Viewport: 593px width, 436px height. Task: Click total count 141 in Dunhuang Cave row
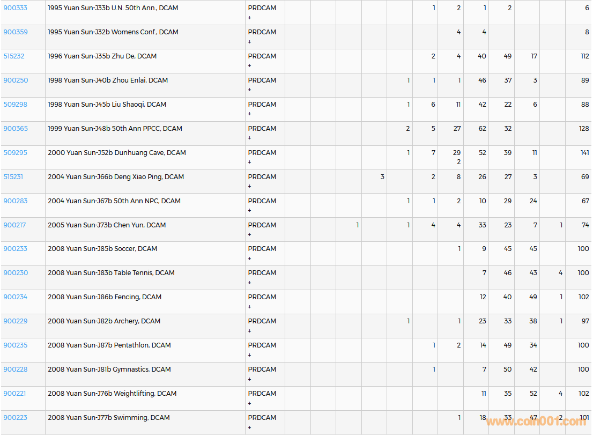584,153
